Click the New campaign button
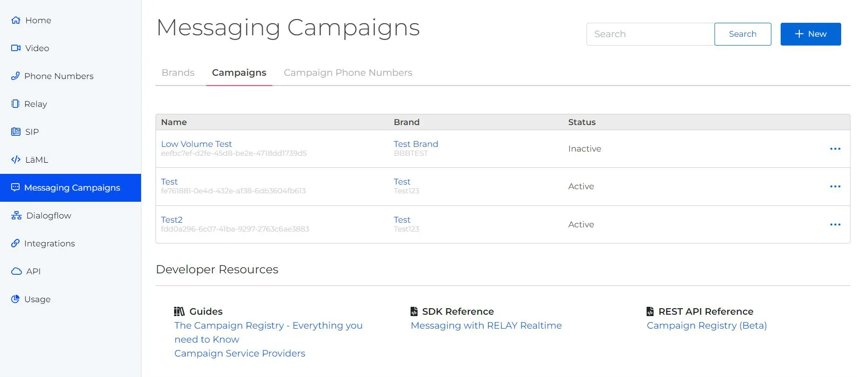 click(810, 34)
